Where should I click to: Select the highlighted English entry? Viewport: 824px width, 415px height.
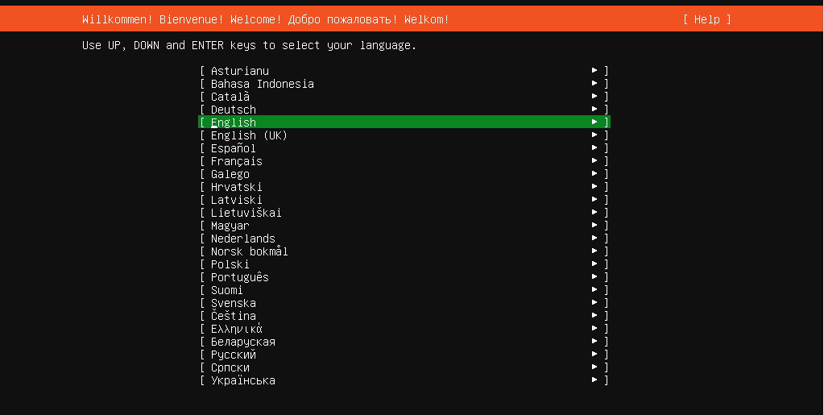click(x=234, y=122)
